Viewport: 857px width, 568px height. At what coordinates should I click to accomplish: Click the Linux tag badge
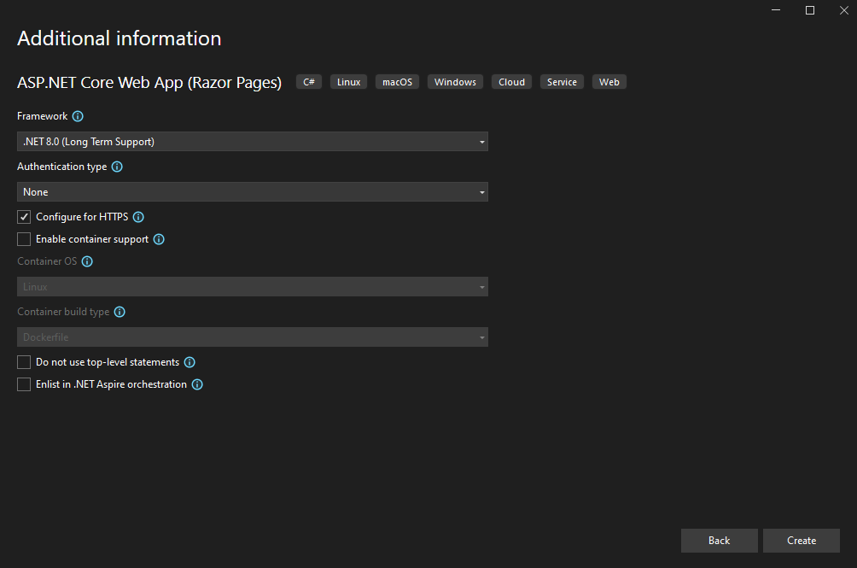tap(349, 82)
